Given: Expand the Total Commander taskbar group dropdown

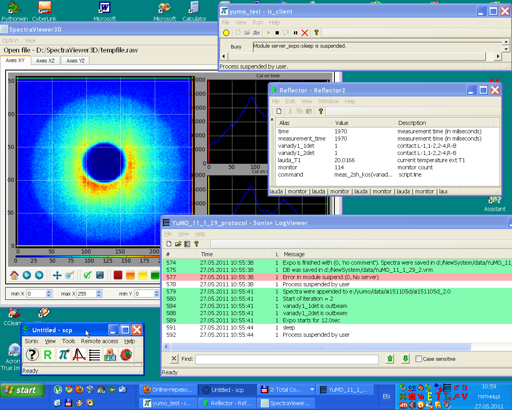Looking at the screenshot, I should (312, 390).
